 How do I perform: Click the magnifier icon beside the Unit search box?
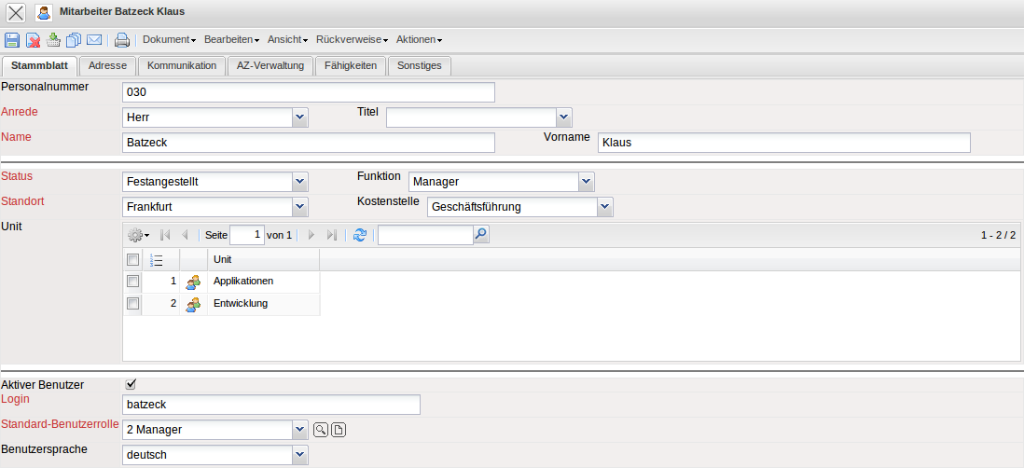[x=481, y=235]
